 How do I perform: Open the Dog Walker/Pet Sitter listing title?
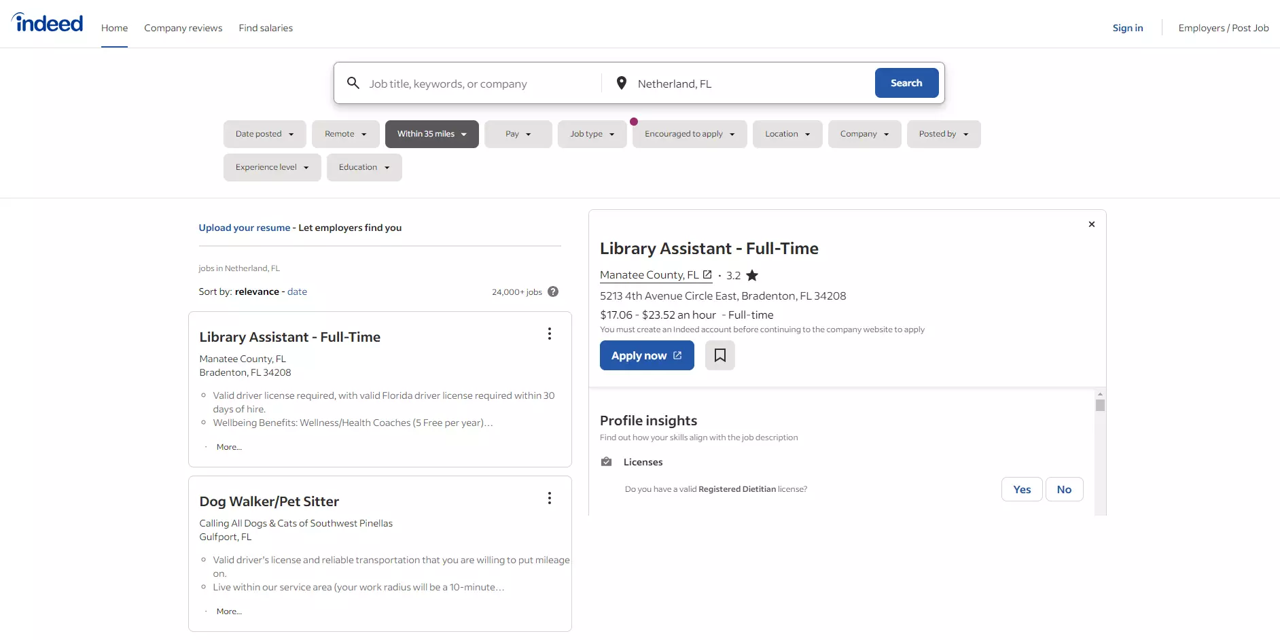(269, 501)
